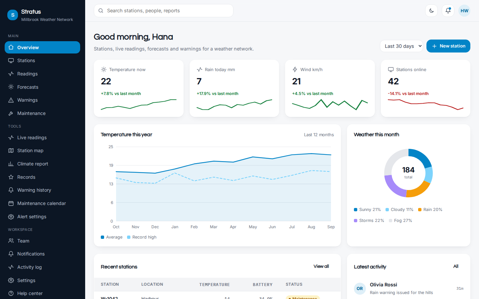
Task: Click the Alert settings gear icon
Action: 11,217
